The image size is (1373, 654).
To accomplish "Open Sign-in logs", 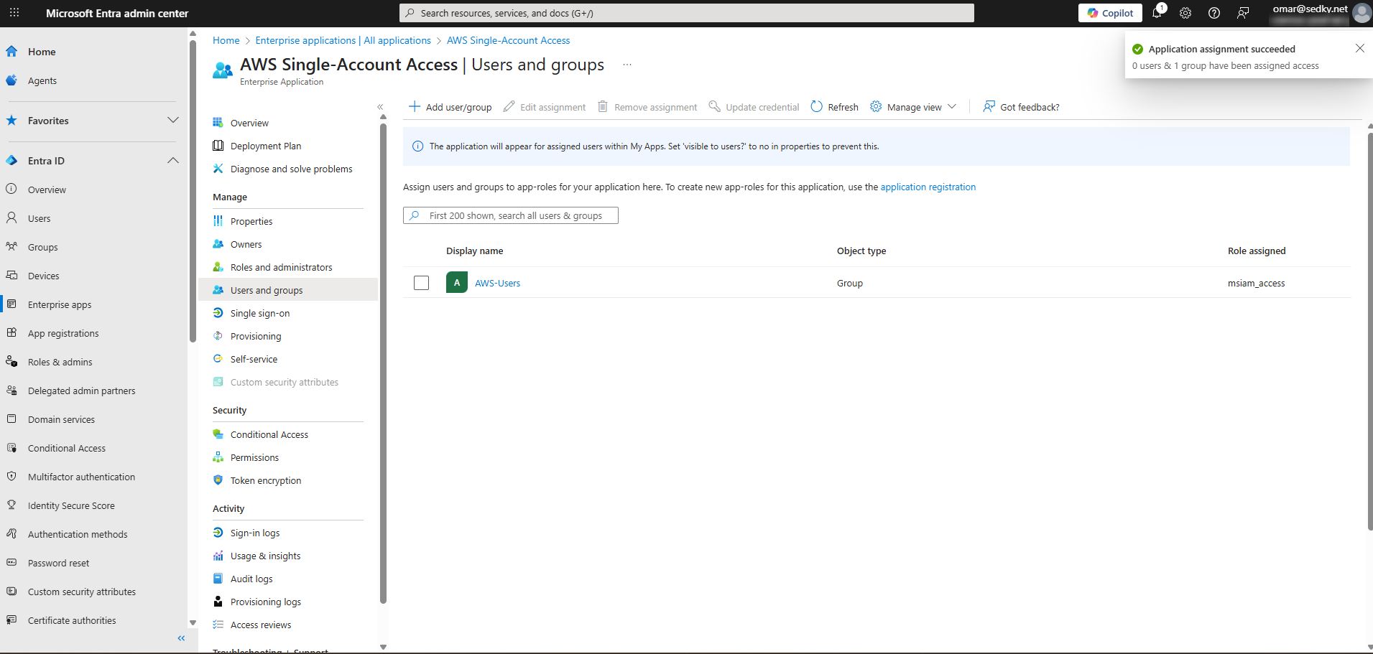I will (255, 533).
